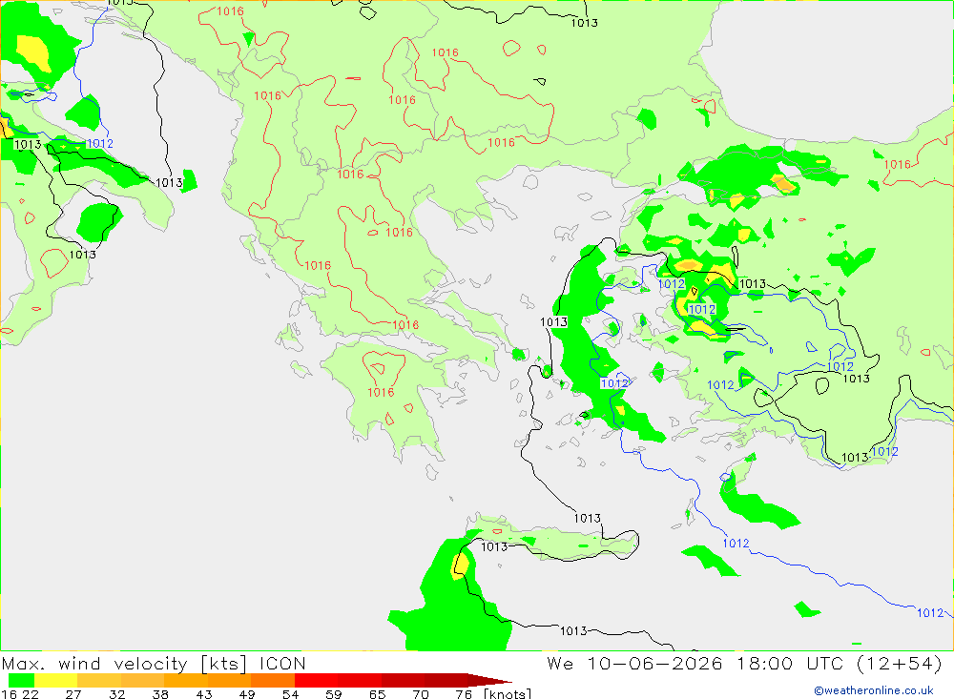Click the legend value "65"
954x699 pixels.
[377, 694]
